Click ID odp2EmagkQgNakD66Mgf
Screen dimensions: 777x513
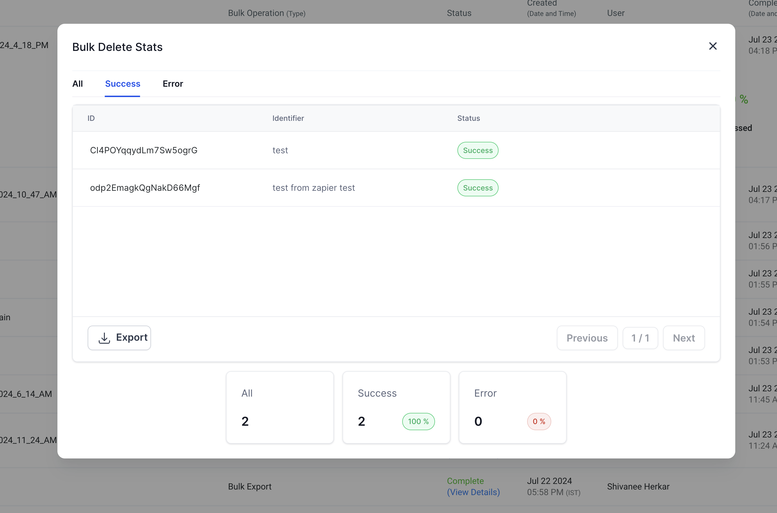(145, 188)
